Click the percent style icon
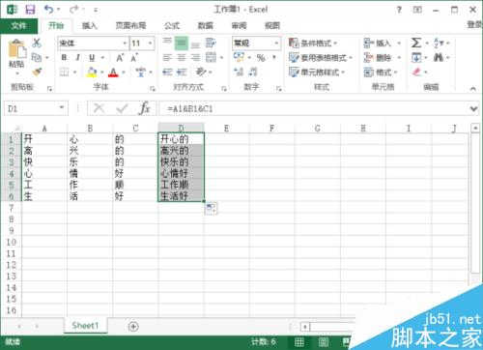The width and height of the screenshot is (483, 350). [261, 58]
